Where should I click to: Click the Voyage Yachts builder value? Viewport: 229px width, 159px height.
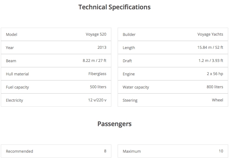[x=210, y=34]
